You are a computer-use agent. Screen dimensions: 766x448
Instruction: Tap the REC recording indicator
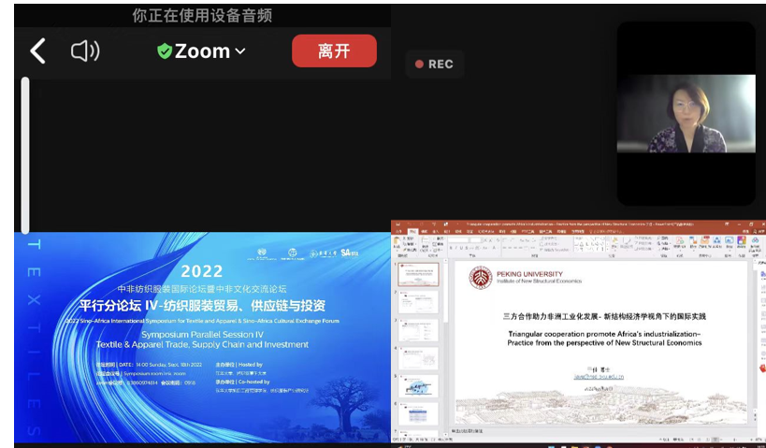[x=434, y=64]
